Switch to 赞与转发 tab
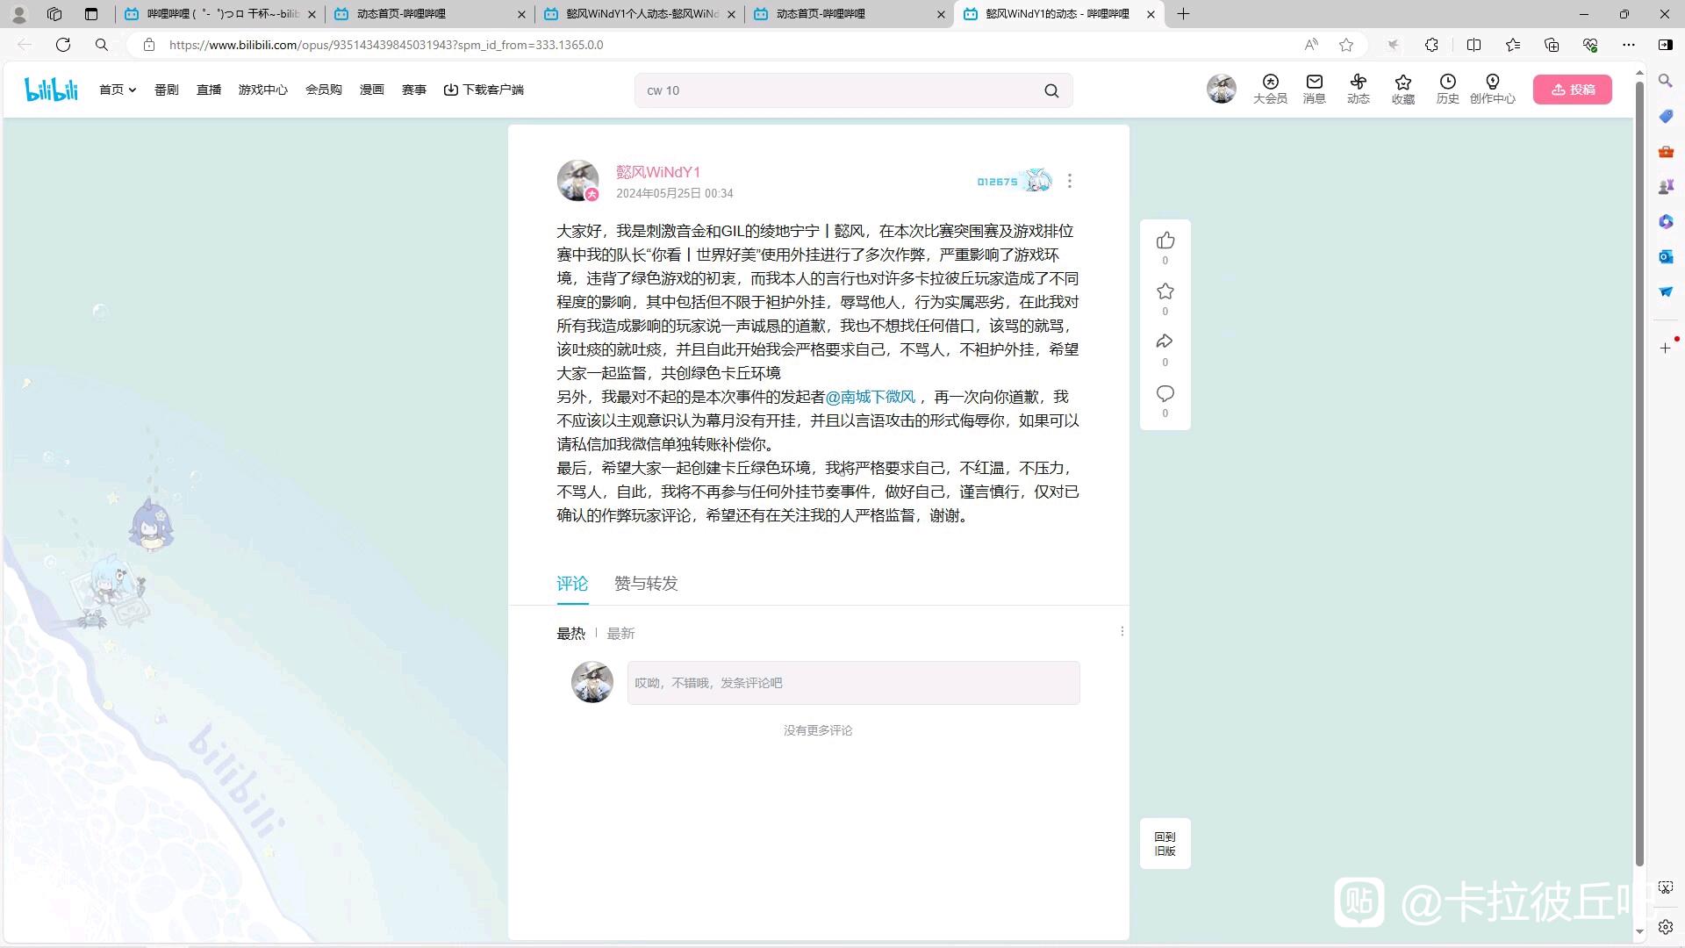This screenshot has width=1685, height=948. point(646,584)
